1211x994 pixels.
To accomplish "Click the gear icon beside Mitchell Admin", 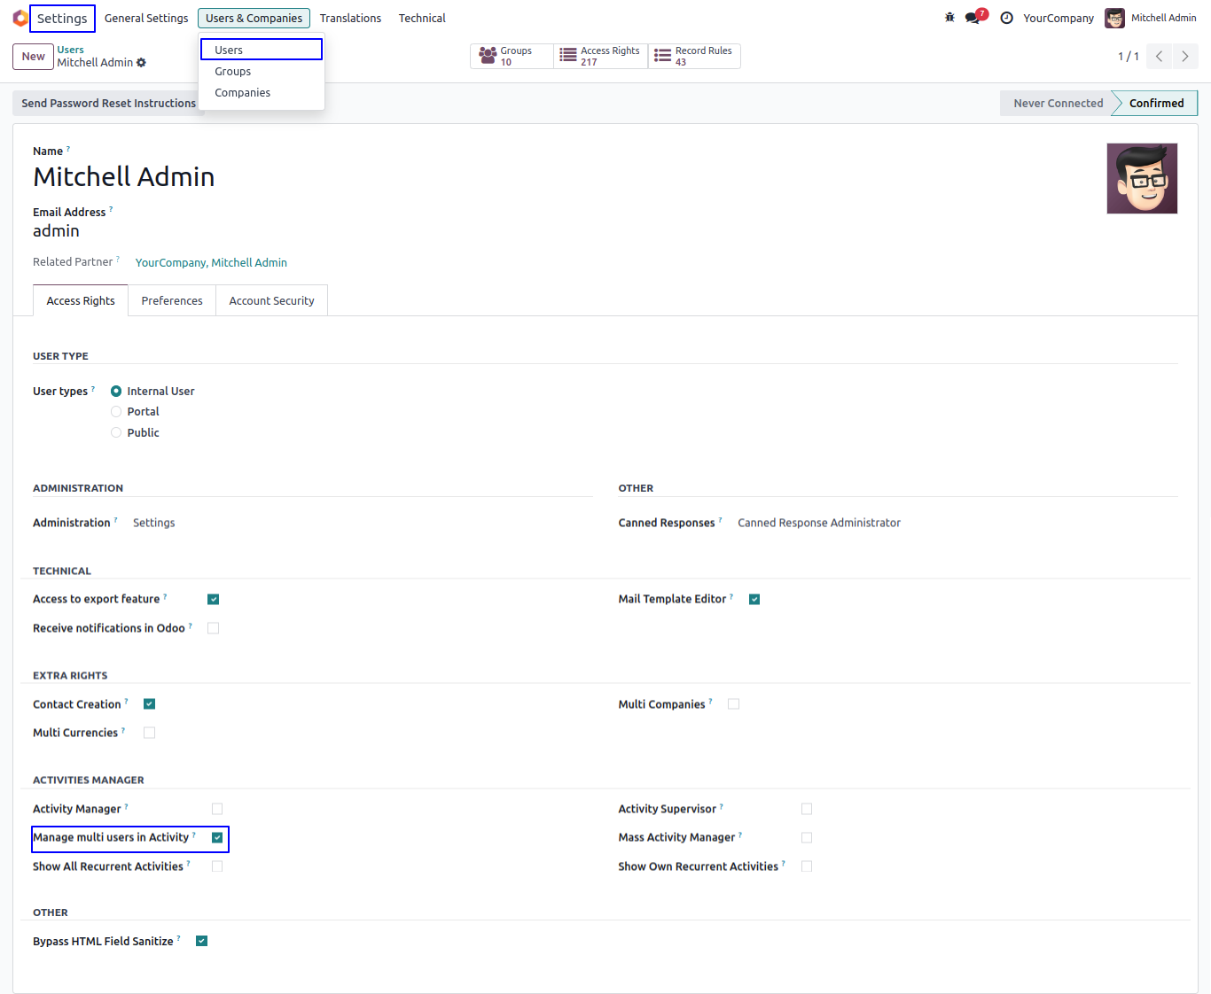I will [x=142, y=63].
